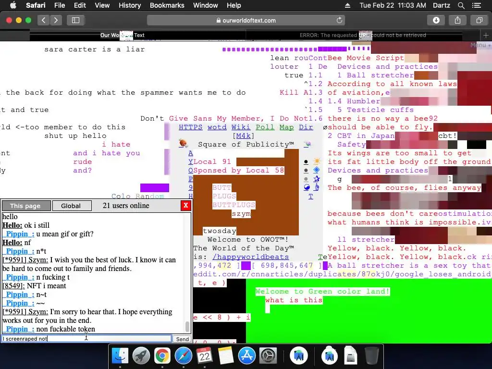
Task: Select the ERROR requested URL browser tab
Action: pyautogui.click(x=363, y=35)
